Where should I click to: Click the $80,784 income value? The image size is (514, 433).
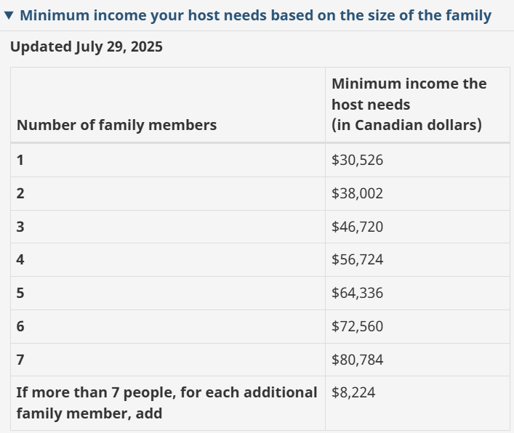(357, 360)
